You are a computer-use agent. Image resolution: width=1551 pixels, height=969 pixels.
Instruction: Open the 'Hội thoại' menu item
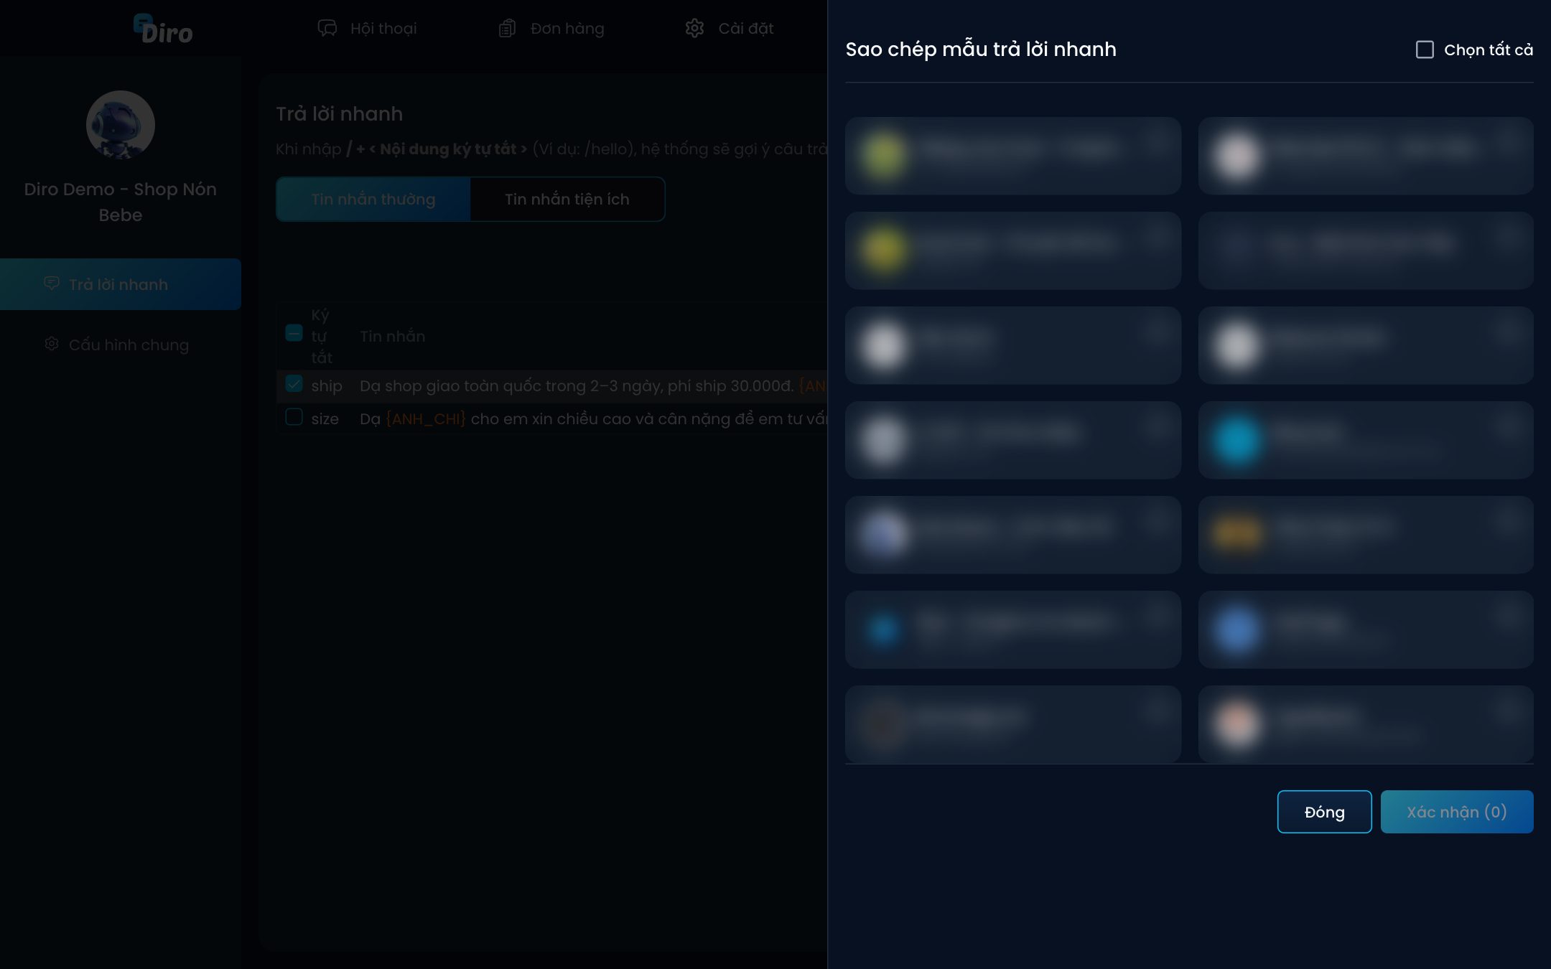(368, 29)
